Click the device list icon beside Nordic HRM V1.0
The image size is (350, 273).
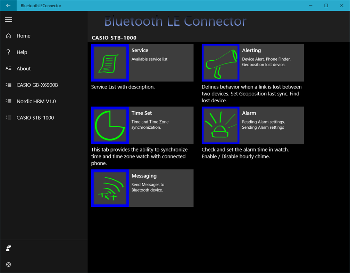point(8,101)
